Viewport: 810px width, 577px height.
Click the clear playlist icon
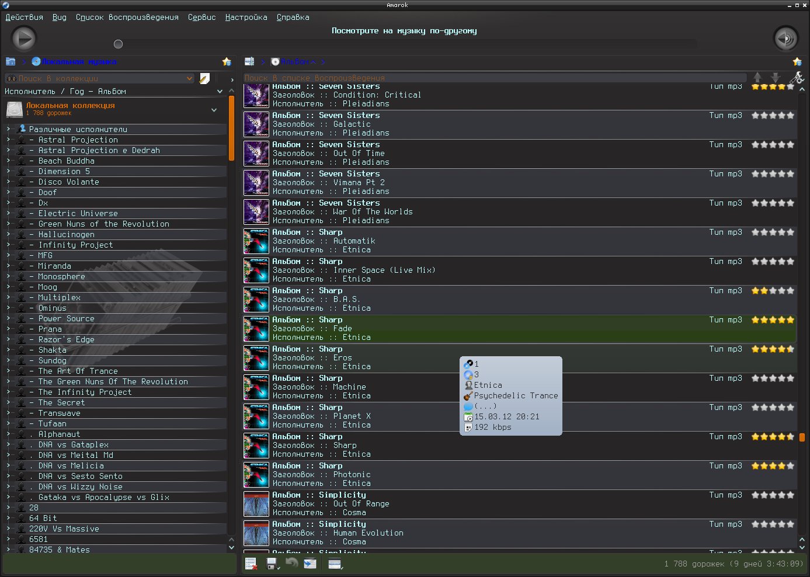tap(251, 564)
